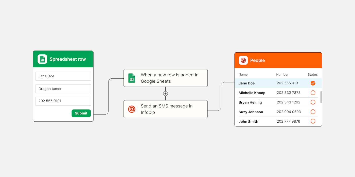
Task: Click the Dragon tamer input field
Action: 63,89
